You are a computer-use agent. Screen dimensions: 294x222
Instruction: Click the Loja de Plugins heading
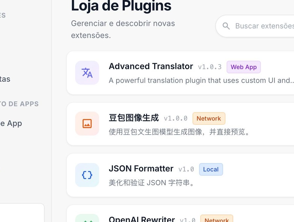tap(121, 6)
